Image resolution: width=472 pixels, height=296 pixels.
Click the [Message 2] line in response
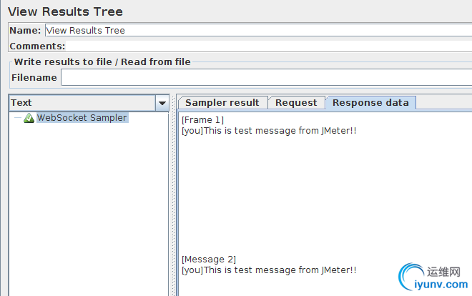(209, 259)
